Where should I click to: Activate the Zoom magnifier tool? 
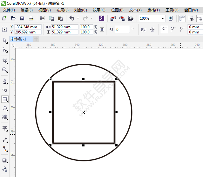(x=5, y=70)
